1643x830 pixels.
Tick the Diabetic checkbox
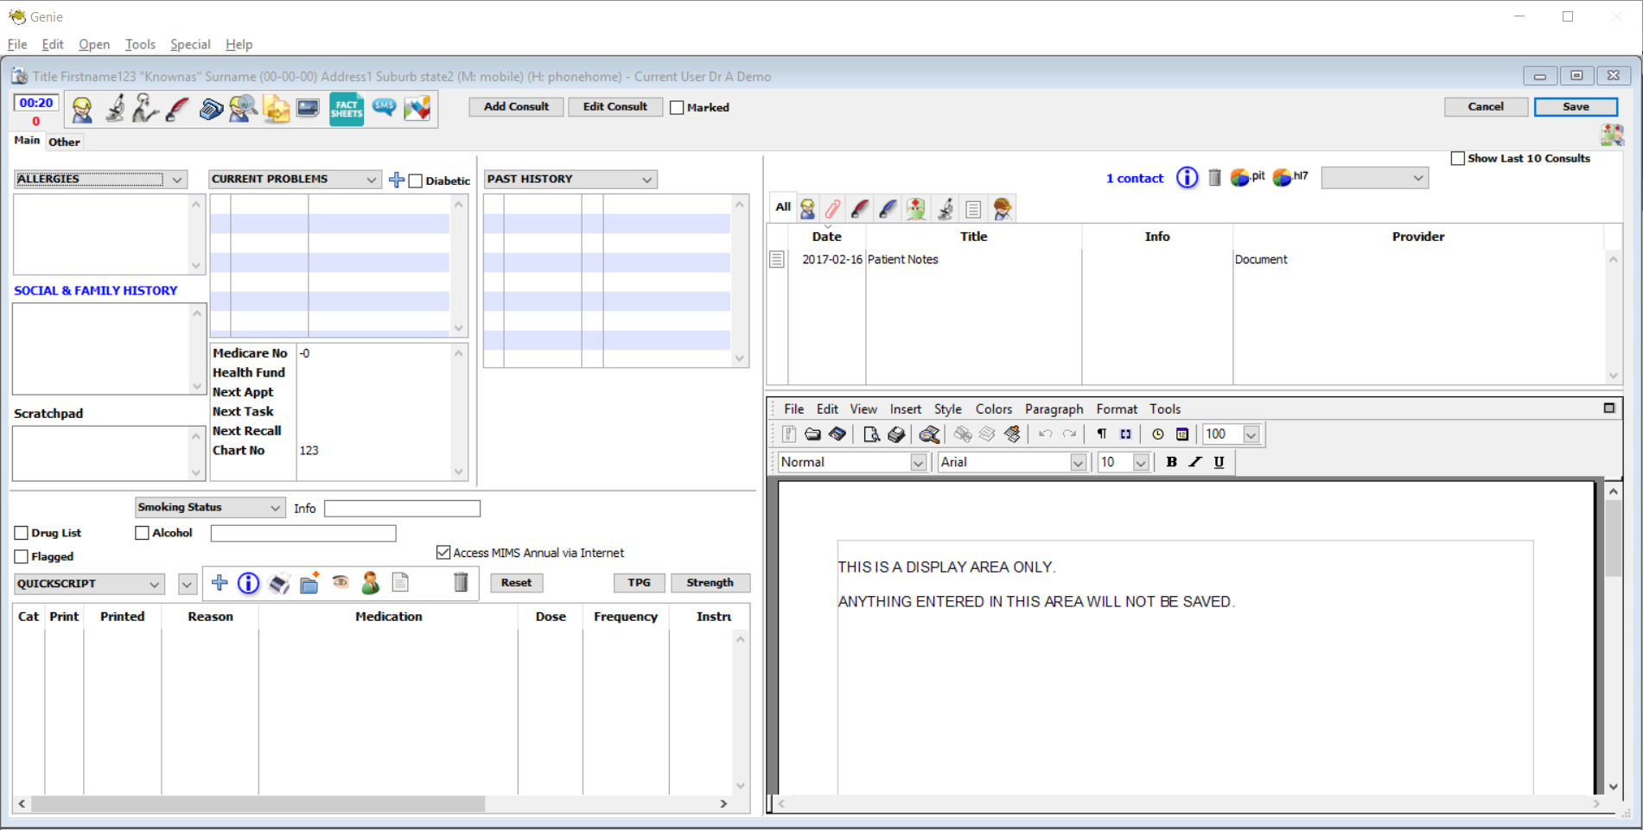pyautogui.click(x=416, y=181)
